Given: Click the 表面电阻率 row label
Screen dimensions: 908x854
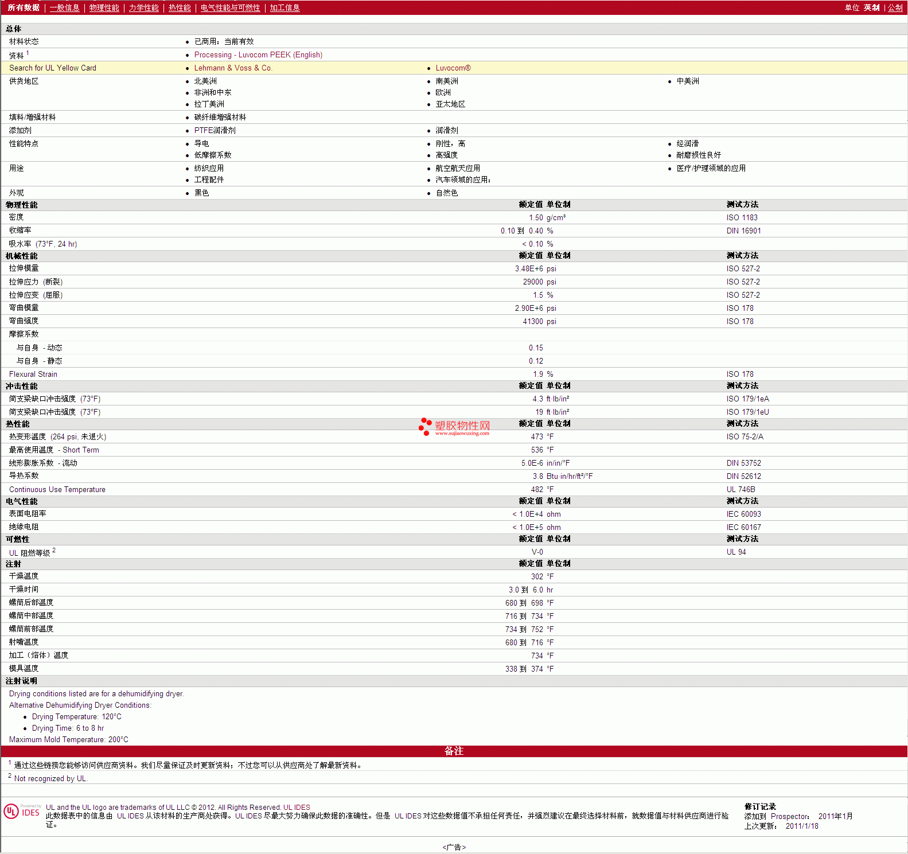Looking at the screenshot, I should coord(28,514).
